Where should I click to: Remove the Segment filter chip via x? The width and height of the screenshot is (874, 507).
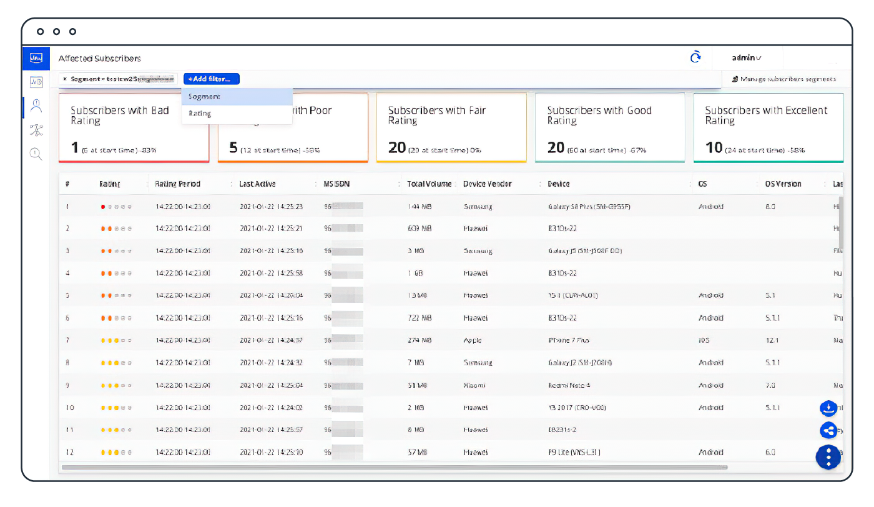tap(65, 79)
